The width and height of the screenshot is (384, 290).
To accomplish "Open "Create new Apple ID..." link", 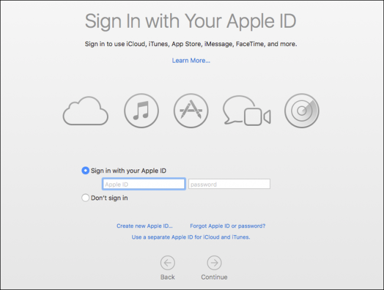I will (145, 226).
